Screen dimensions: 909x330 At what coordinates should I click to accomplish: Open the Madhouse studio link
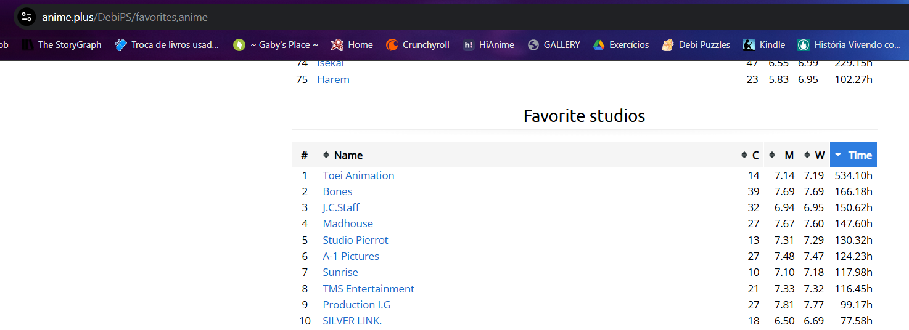[348, 223]
